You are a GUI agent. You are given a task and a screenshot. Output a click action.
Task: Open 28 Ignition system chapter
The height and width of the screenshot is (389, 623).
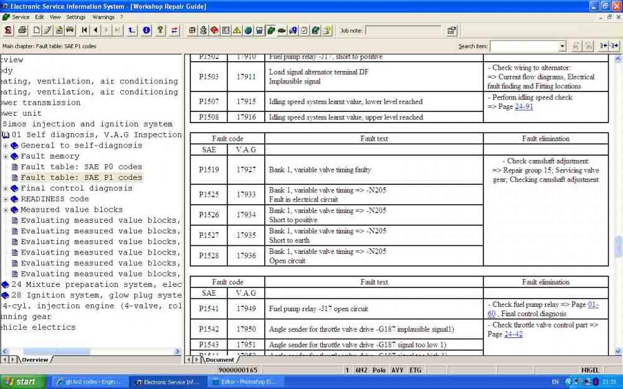tap(97, 295)
